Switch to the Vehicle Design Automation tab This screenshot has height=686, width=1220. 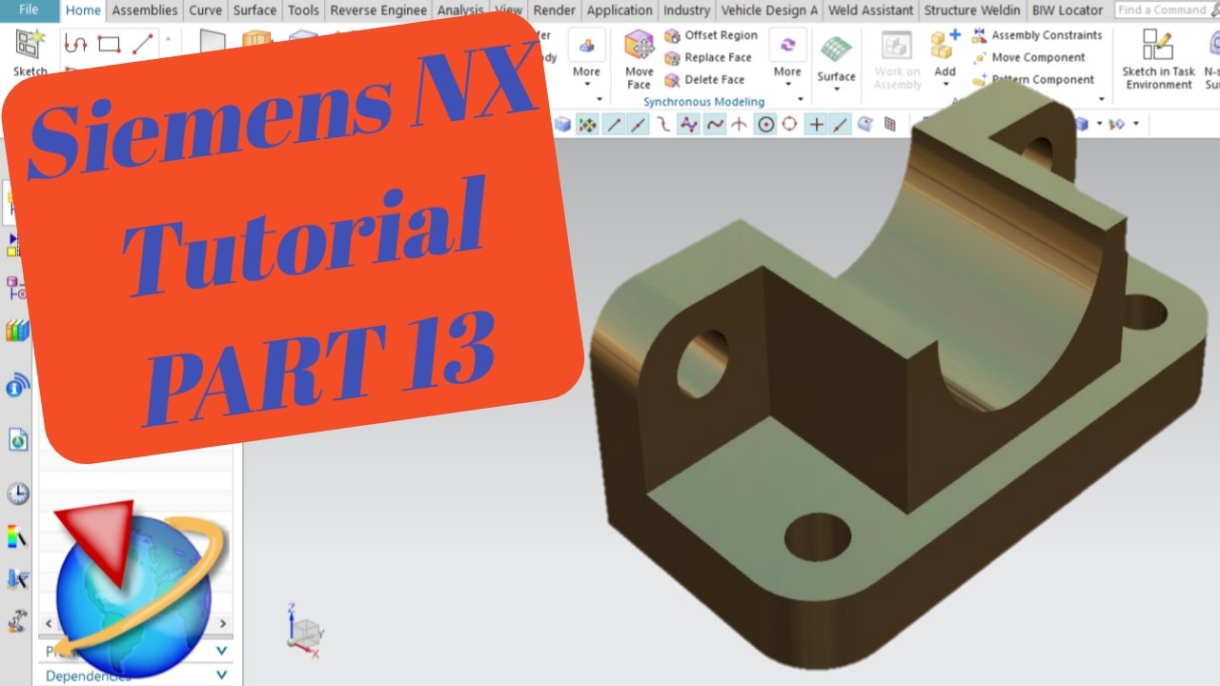[x=769, y=10]
